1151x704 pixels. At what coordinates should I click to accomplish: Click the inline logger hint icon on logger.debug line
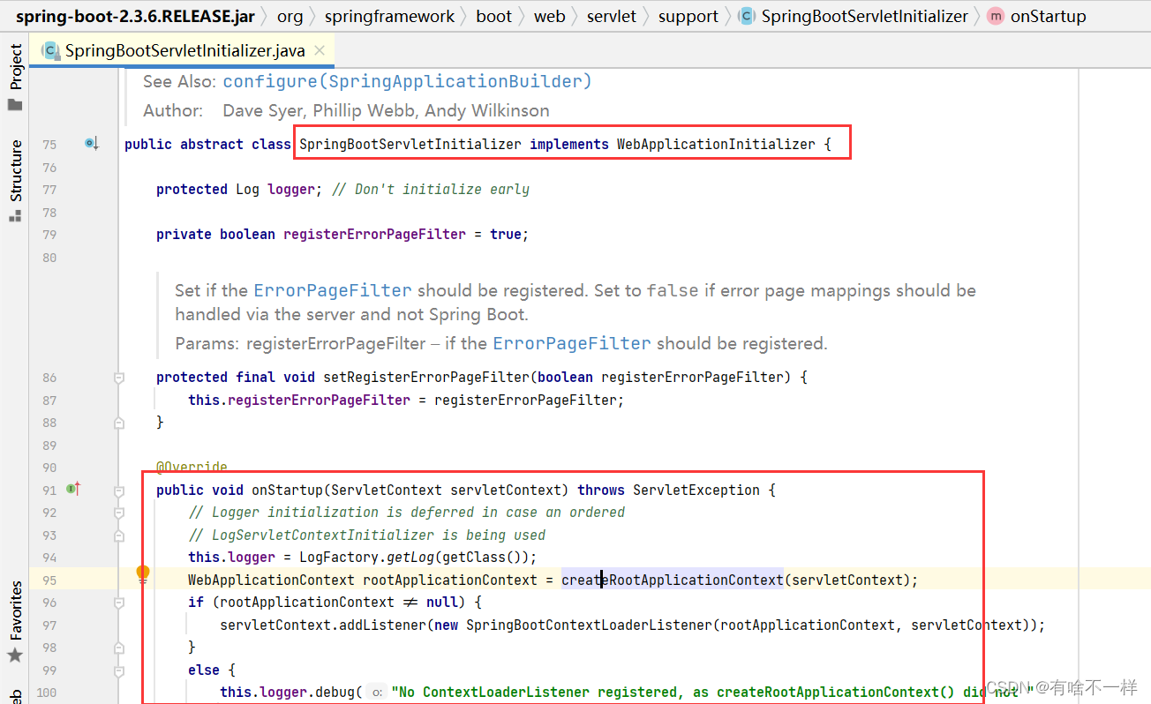[x=376, y=692]
